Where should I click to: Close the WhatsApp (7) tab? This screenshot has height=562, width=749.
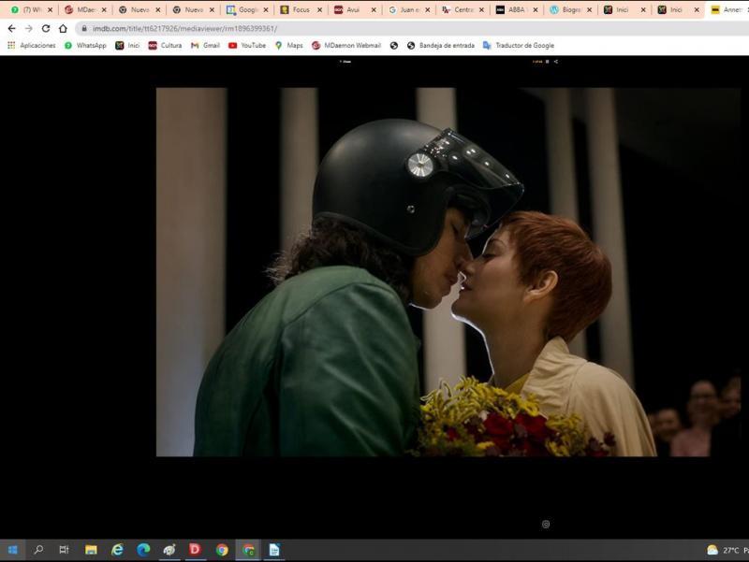[x=51, y=9]
